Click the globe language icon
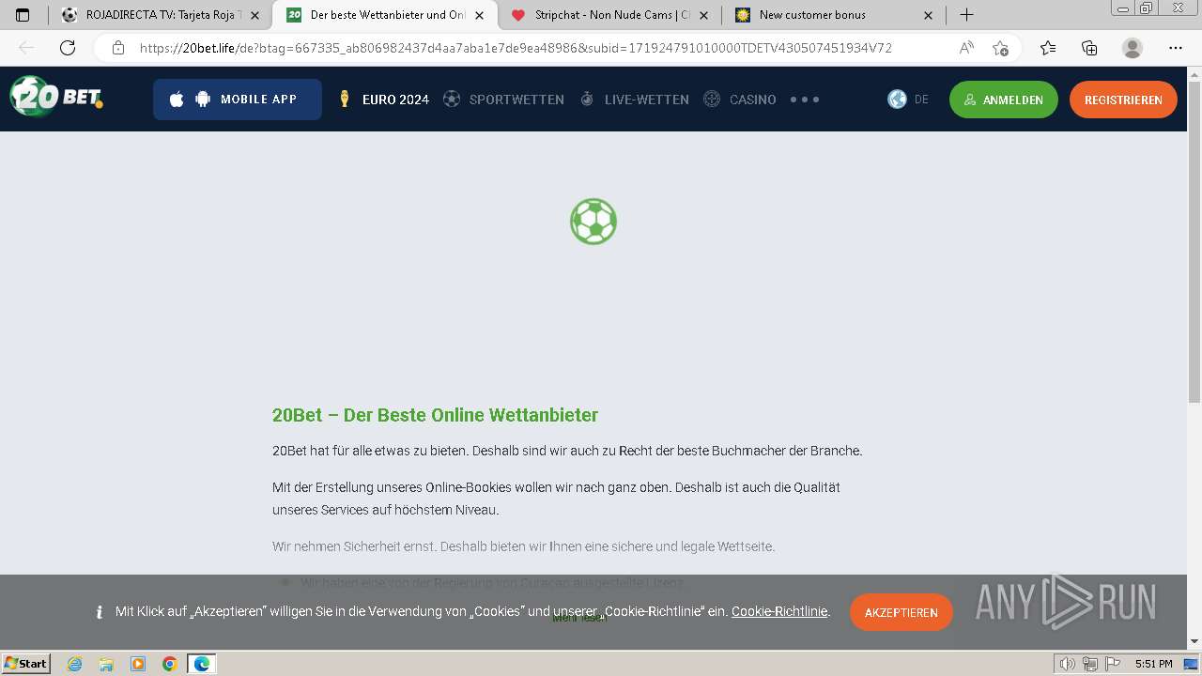Viewport: 1202px width, 676px height. click(898, 99)
